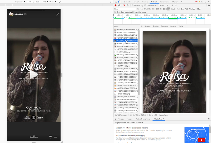Click the import HAR upload arrow
Viewport: 211px width, 143px height.
(x=172, y=5)
